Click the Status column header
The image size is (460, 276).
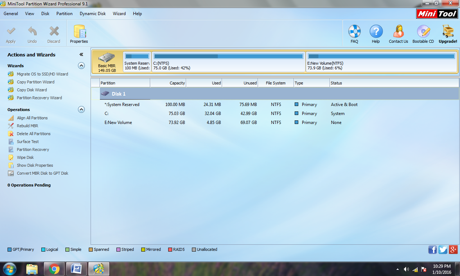(395, 83)
